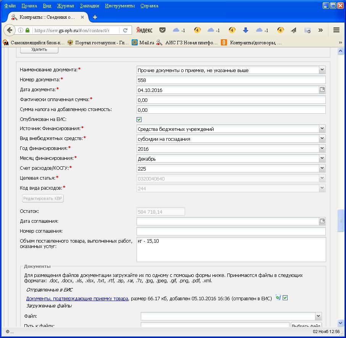
Task: Expand the Год финансирования dropdown
Action: coord(322,148)
